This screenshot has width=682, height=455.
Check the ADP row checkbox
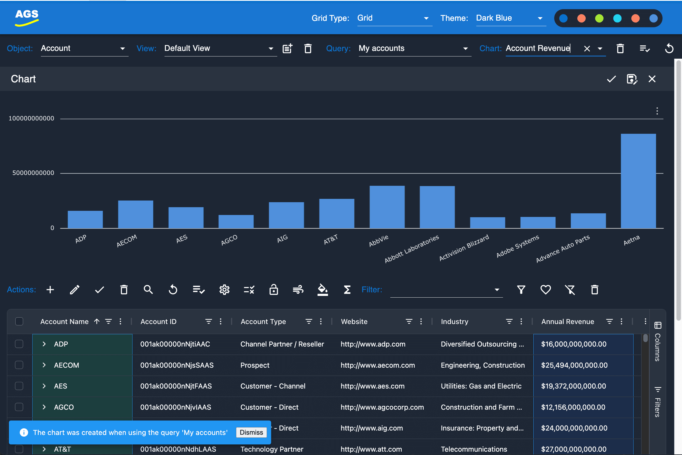click(19, 344)
